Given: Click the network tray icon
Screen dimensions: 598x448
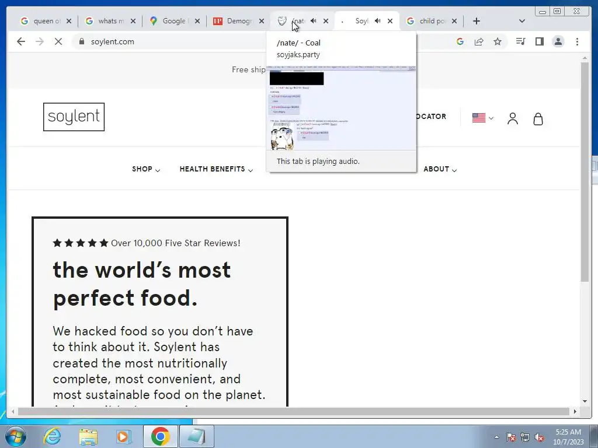Looking at the screenshot, I should [525, 437].
